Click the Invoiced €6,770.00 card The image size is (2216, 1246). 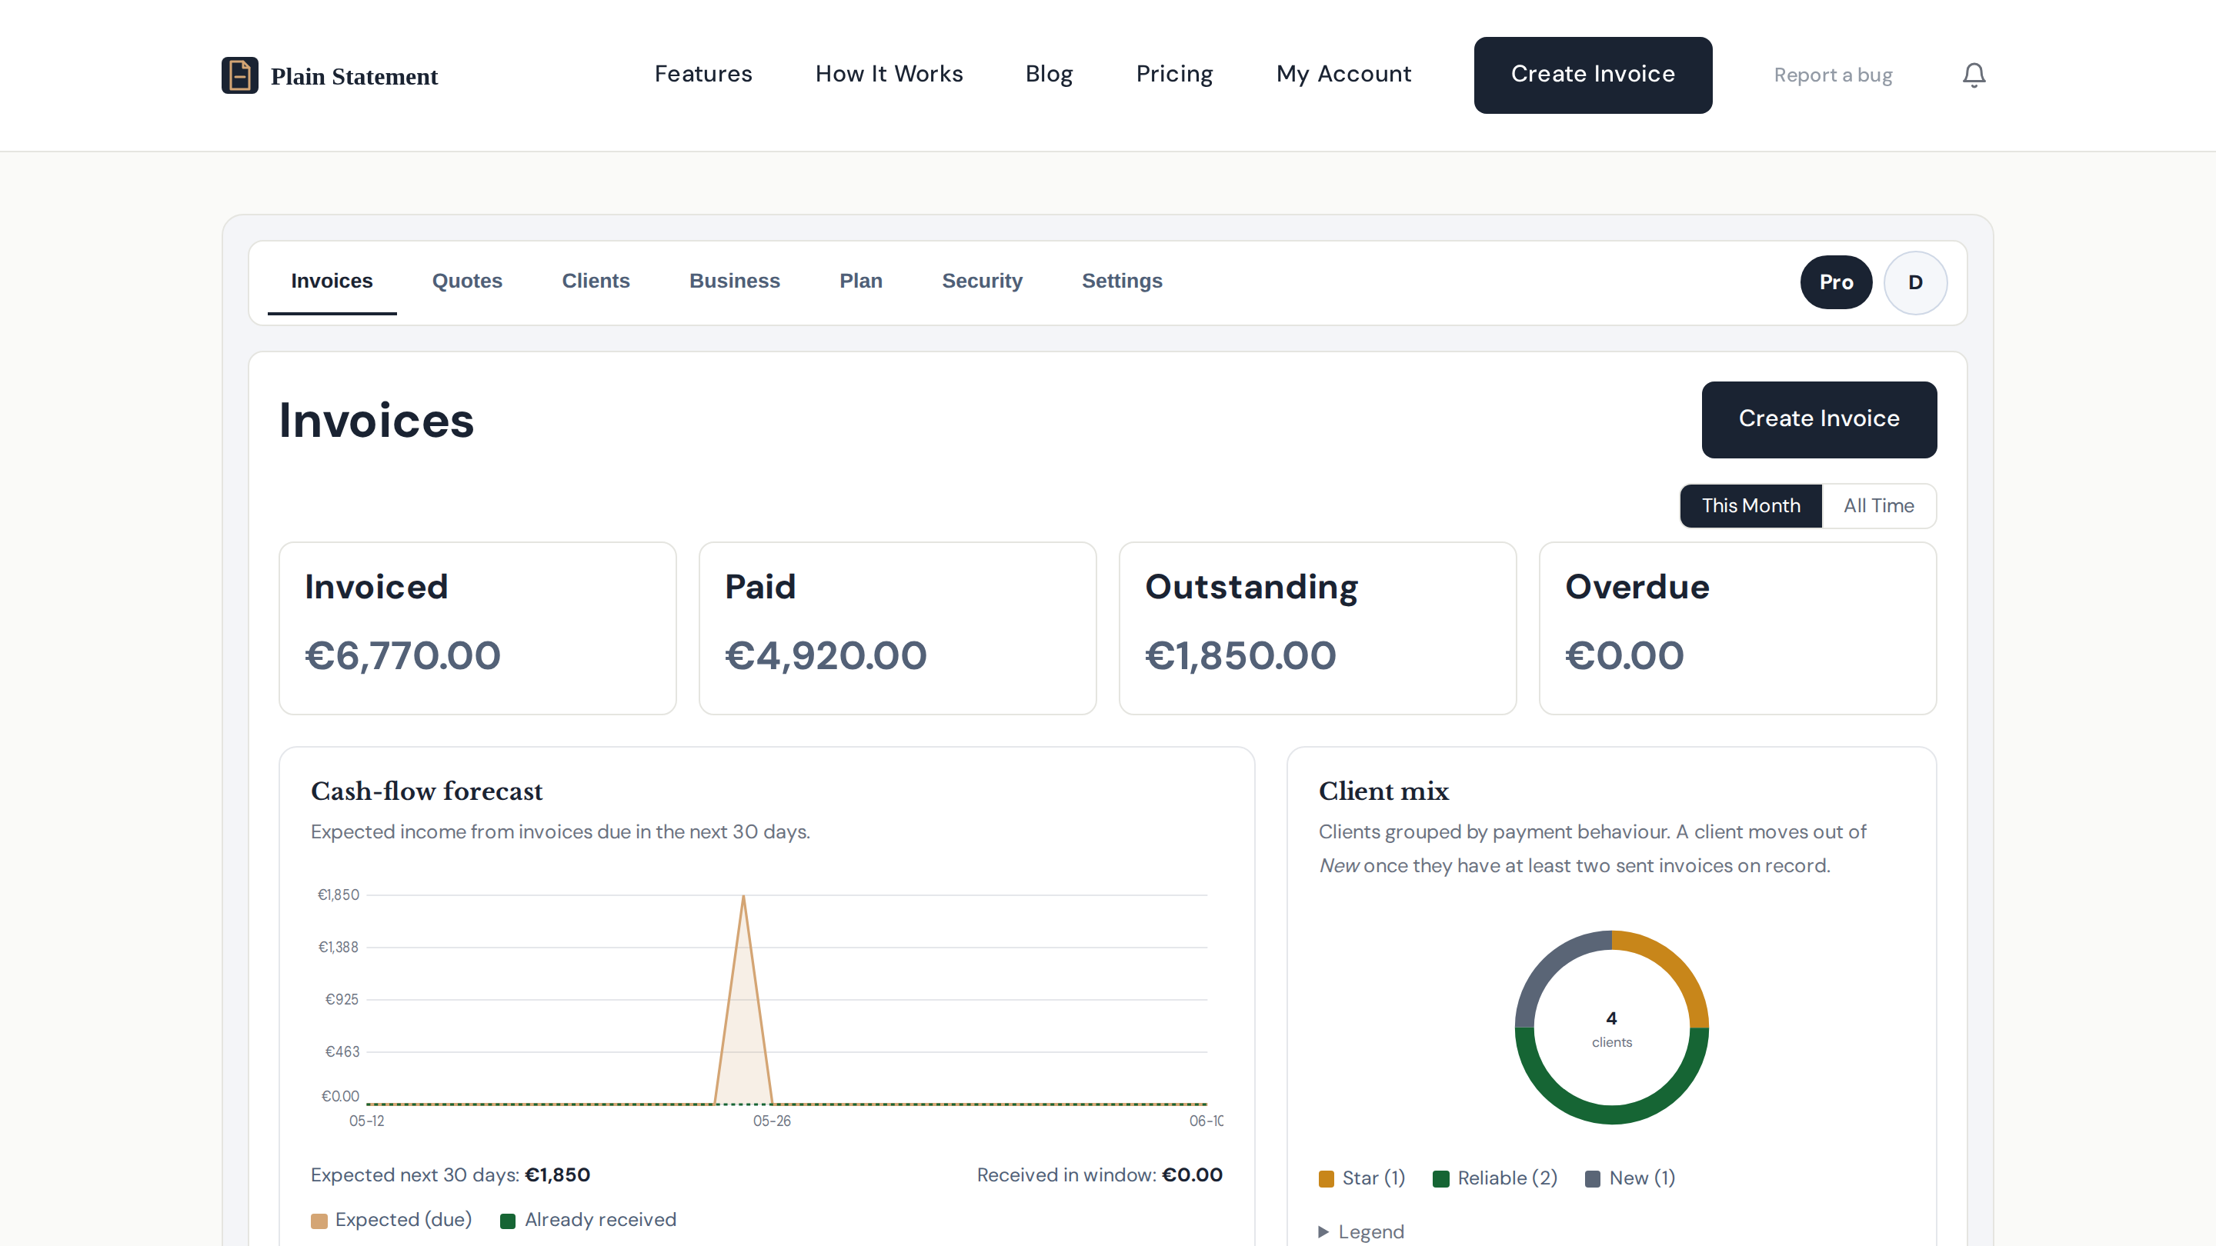[477, 628]
